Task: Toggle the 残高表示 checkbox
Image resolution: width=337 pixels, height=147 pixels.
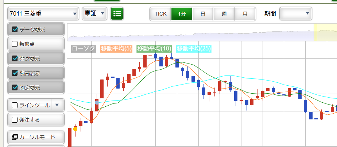Action: click(15, 73)
